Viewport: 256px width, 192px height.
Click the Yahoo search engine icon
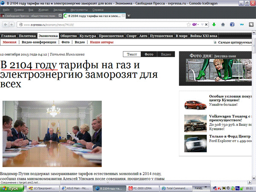(x=195, y=25)
